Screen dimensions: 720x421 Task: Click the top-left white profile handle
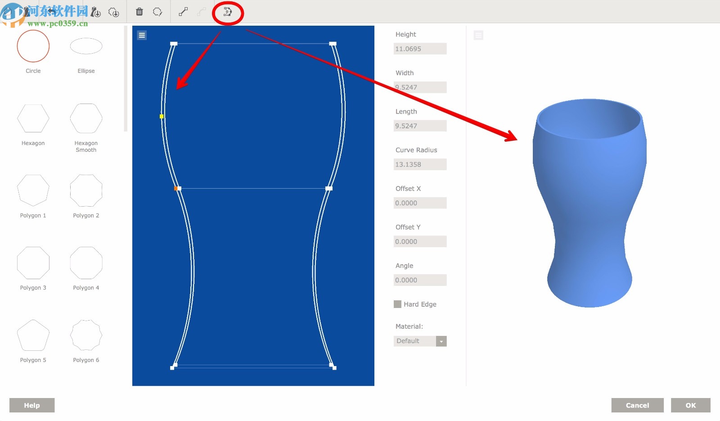[x=174, y=44]
